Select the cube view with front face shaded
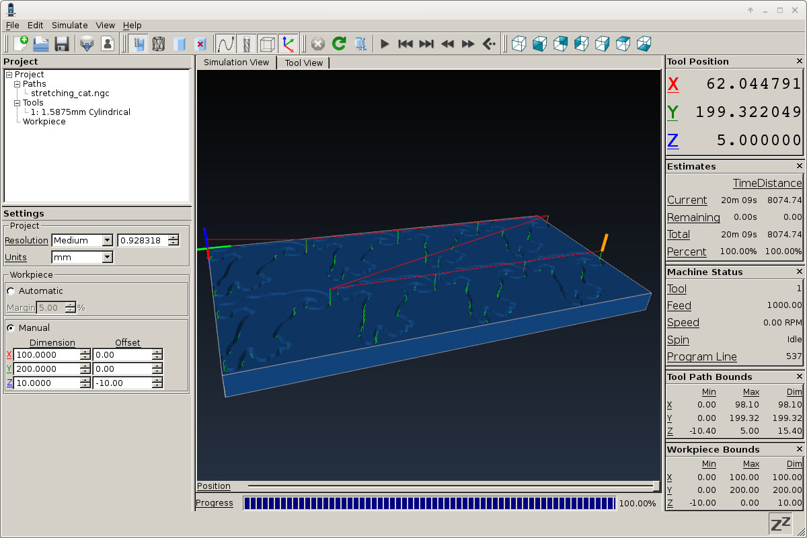Screen dimensions: 807x538 point(539,44)
